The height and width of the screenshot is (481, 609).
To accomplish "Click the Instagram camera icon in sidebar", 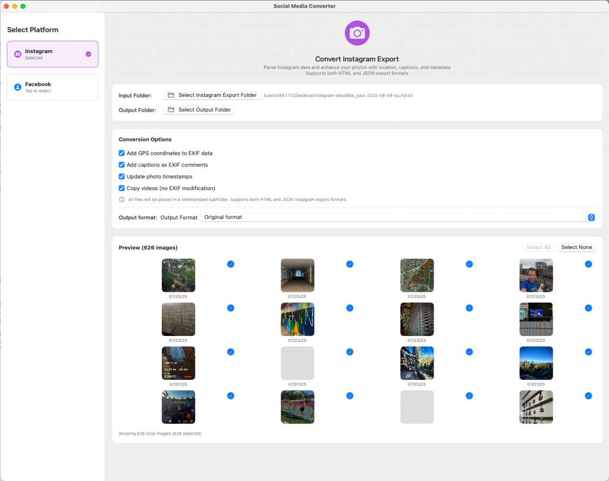I will click(x=17, y=54).
